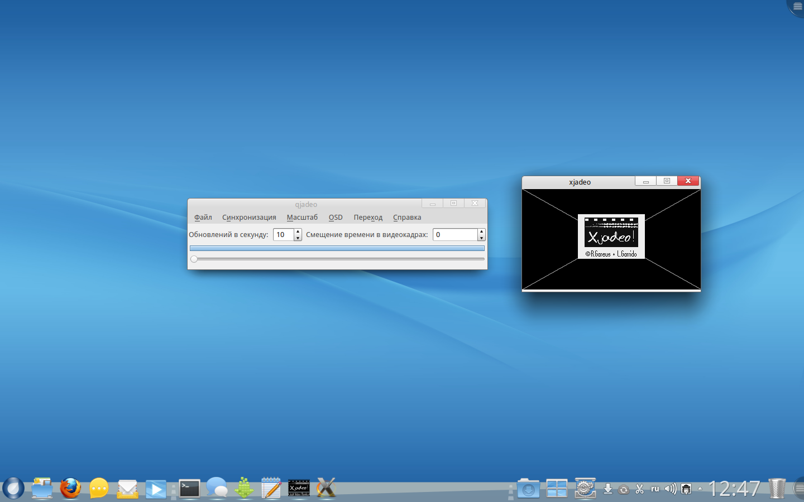Open the Синхронизация menu
Image resolution: width=804 pixels, height=502 pixels.
249,218
